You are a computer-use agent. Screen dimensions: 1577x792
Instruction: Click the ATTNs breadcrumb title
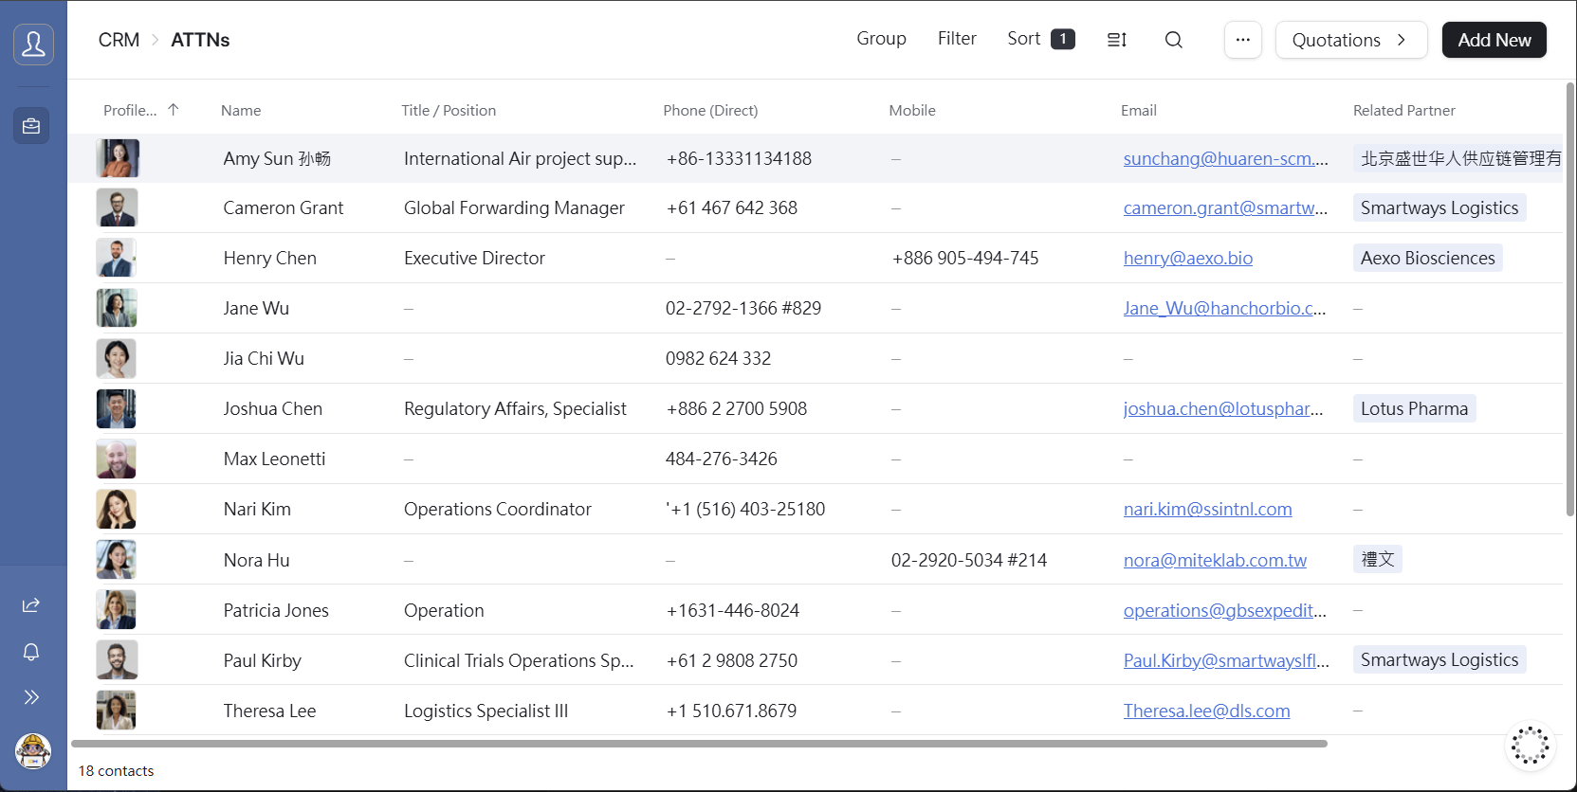click(x=200, y=40)
